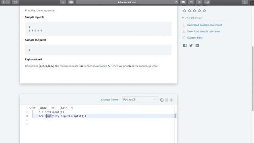Click the mail icon in Safari toolbar
The height and width of the screenshot is (143, 254).
click(183, 2)
